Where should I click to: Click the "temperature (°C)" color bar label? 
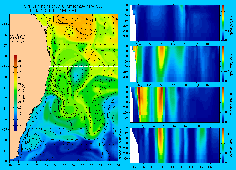click(23, 93)
